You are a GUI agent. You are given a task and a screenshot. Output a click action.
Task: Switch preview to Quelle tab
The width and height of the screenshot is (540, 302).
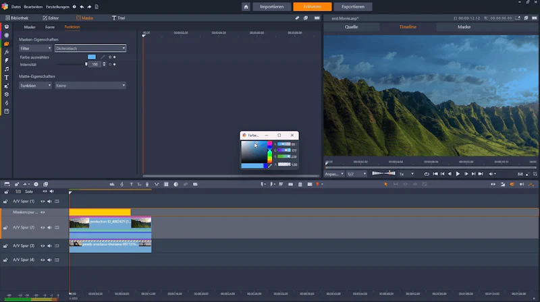coord(351,27)
